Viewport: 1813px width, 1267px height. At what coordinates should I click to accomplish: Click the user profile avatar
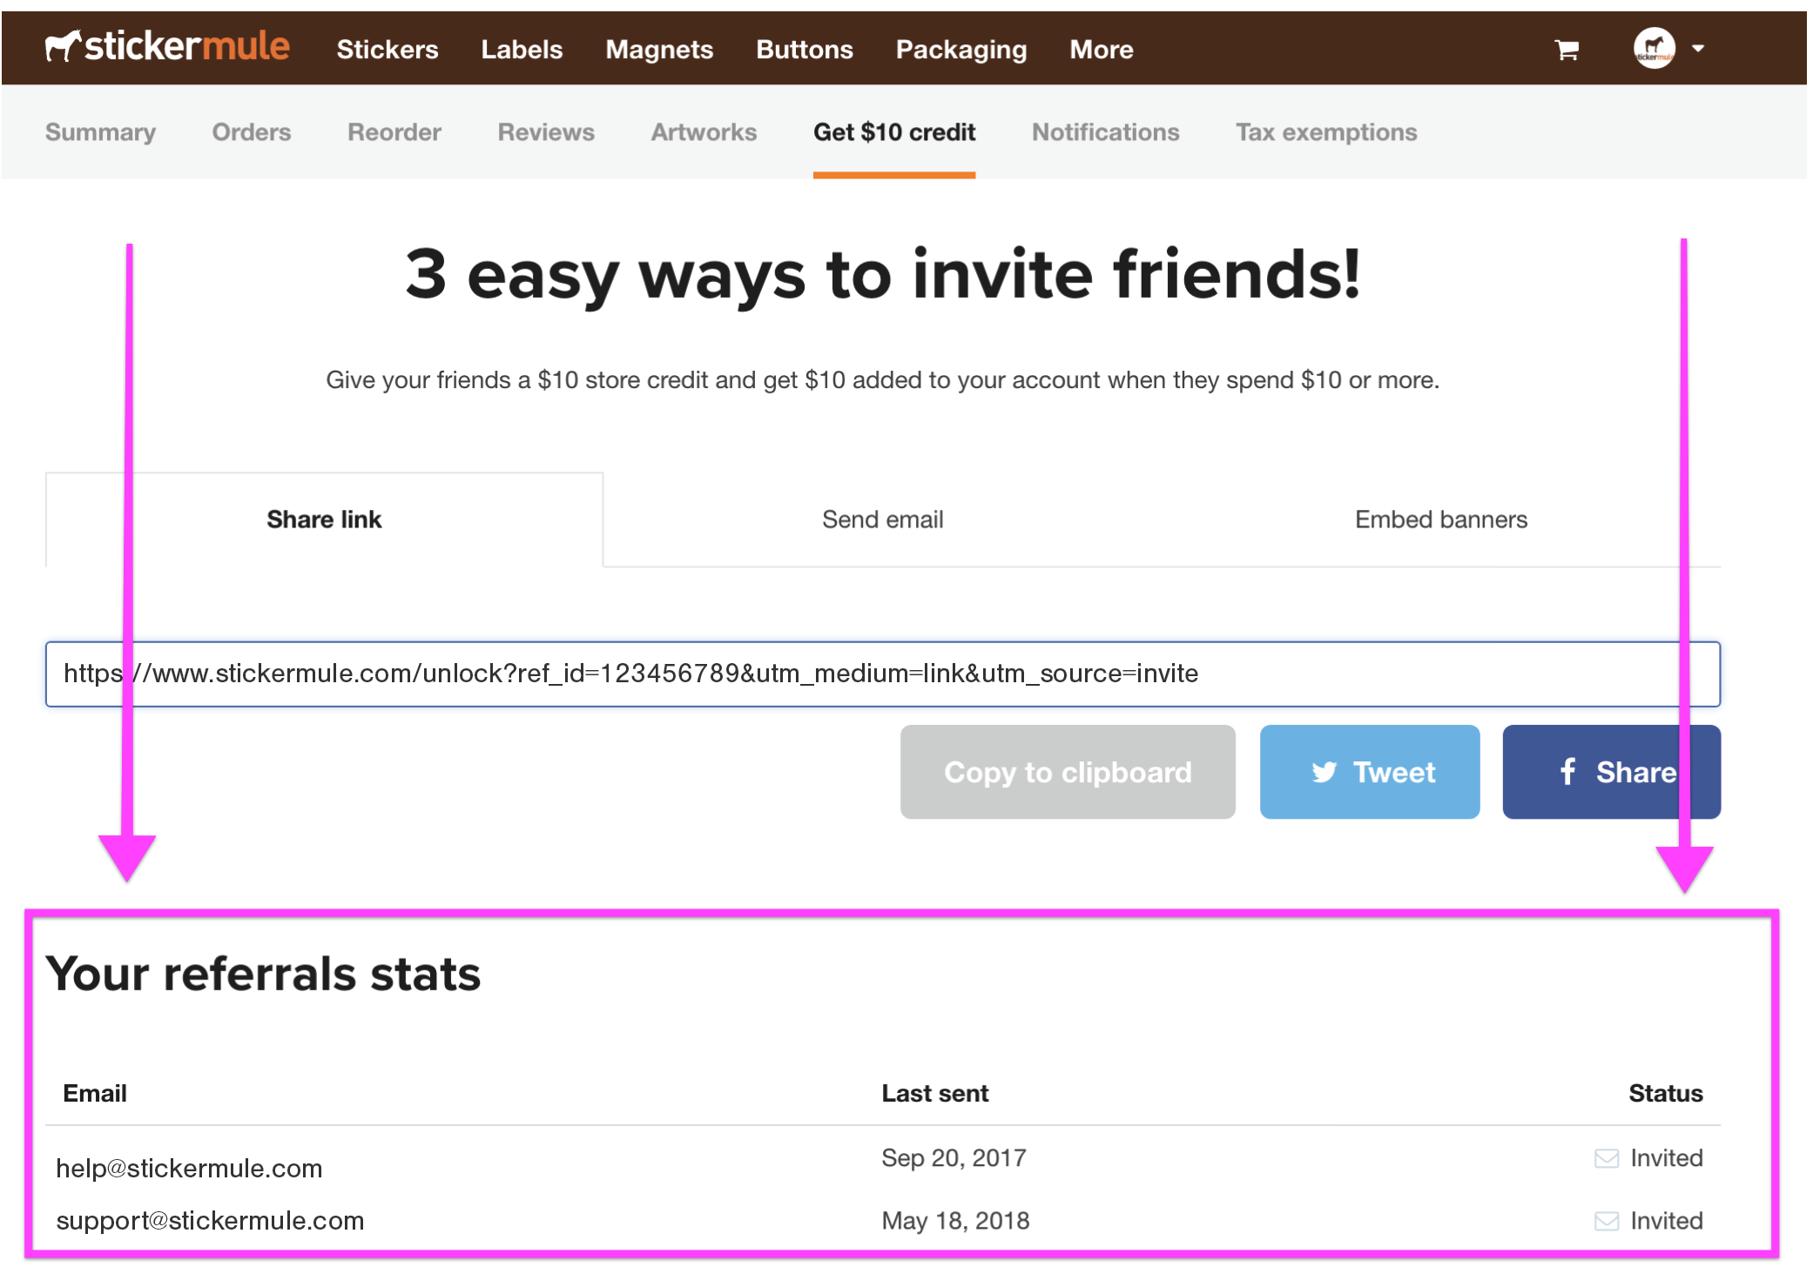(x=1654, y=48)
